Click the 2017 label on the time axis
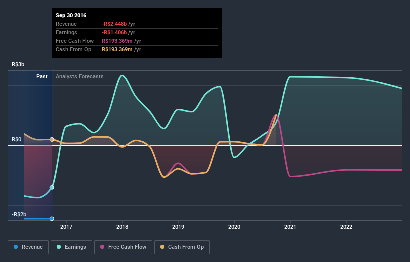 (x=66, y=227)
